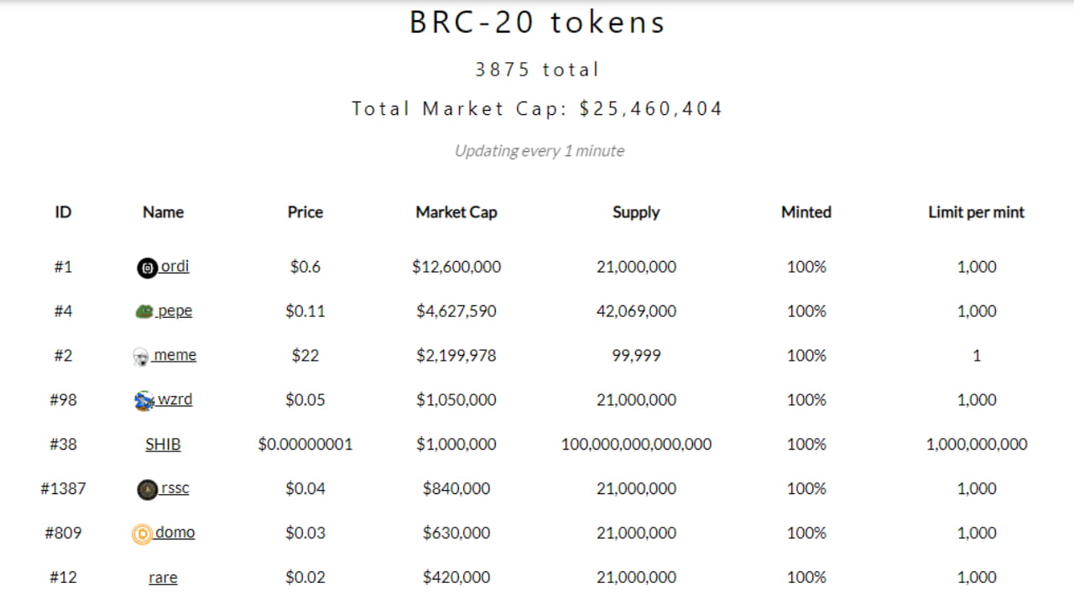
Task: Click the ordi token logo icon
Action: (147, 268)
